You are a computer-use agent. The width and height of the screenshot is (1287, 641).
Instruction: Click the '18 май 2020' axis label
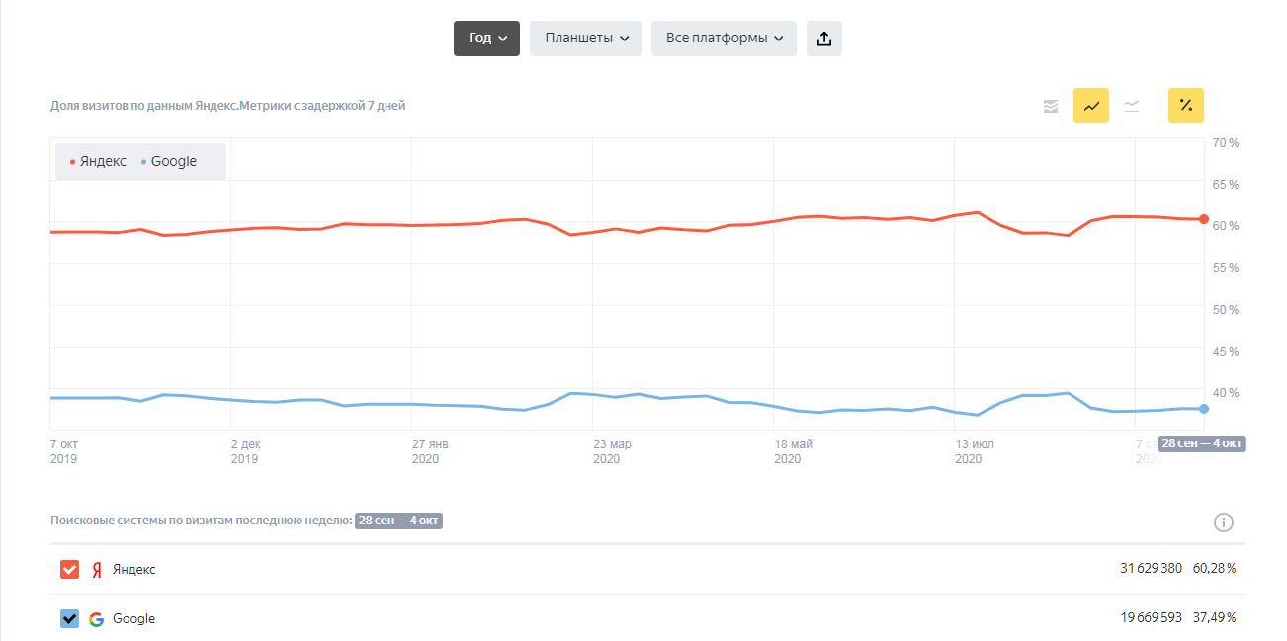point(793,451)
